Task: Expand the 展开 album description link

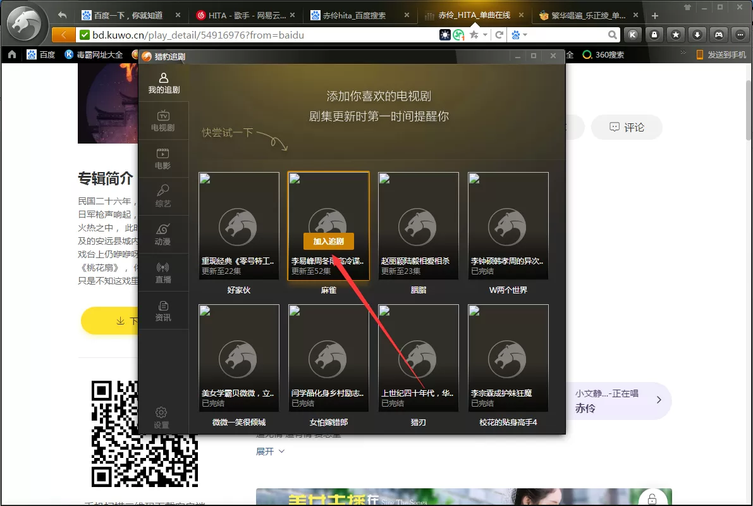Action: [270, 451]
